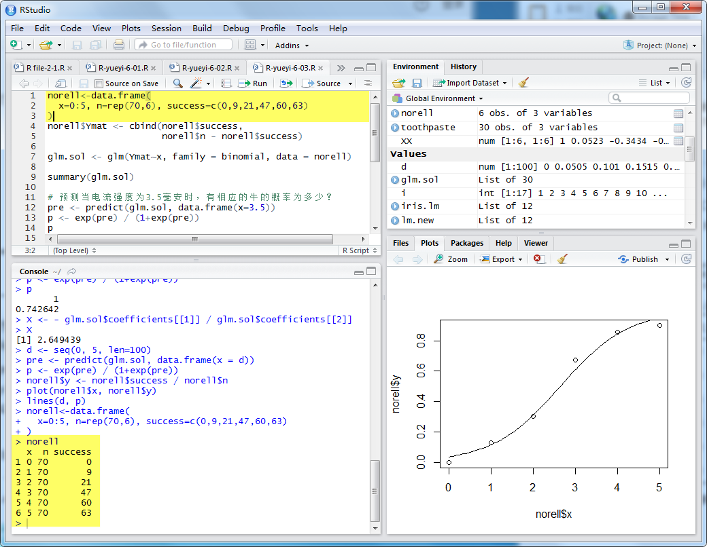Clear the environment with the broom icon
Image resolution: width=707 pixels, height=547 pixels.
click(x=523, y=83)
